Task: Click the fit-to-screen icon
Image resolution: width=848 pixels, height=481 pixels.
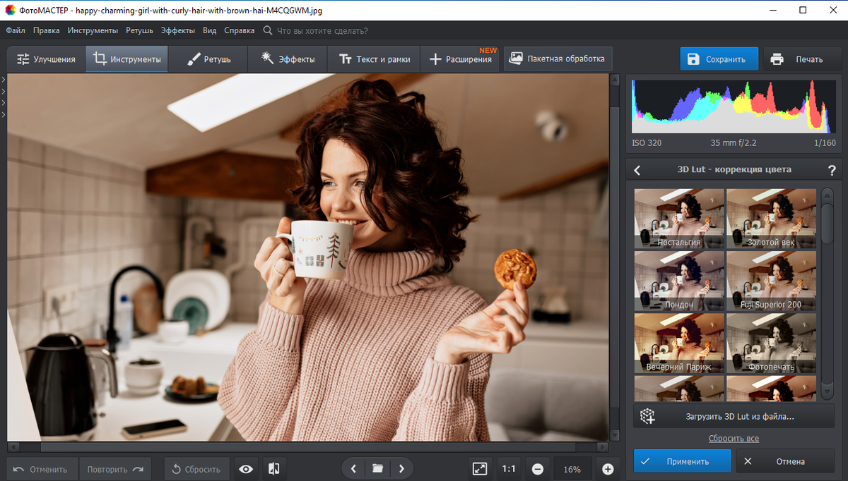Action: (480, 469)
